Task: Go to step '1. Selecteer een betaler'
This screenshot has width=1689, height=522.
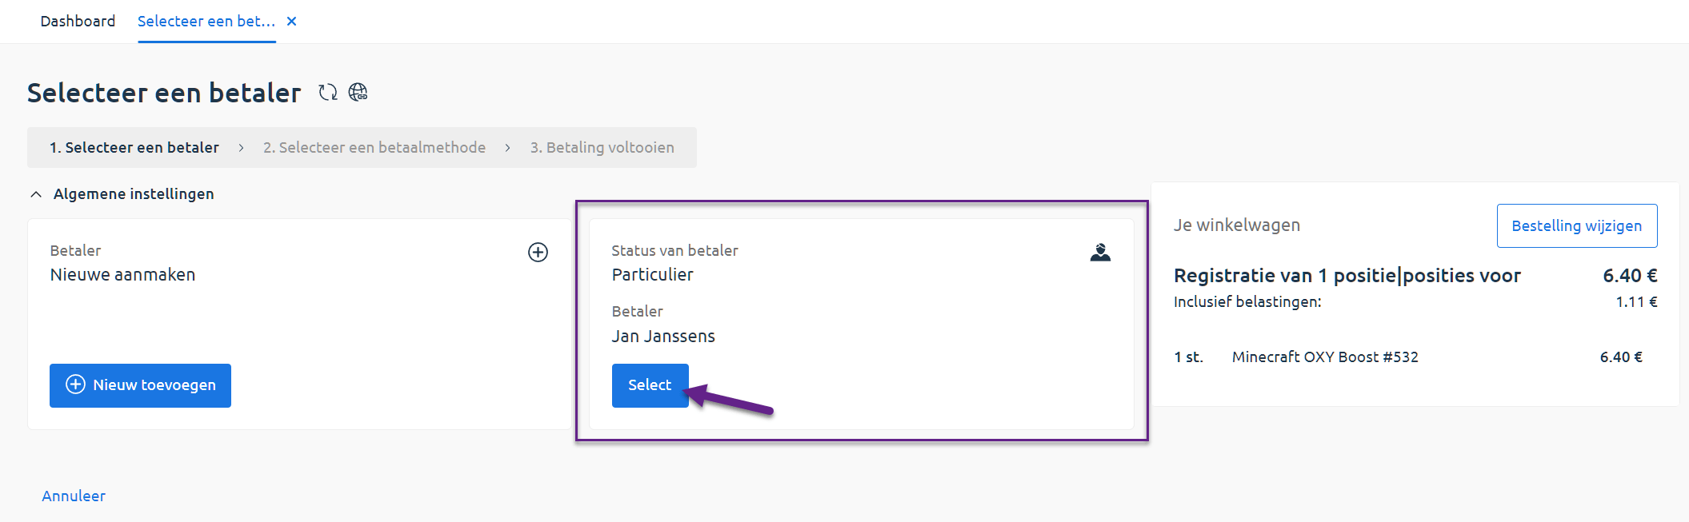Action: pyautogui.click(x=134, y=148)
